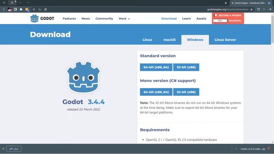Click the patron flag icon
The width and height of the screenshot is (274, 154).
pyautogui.click(x=216, y=15)
